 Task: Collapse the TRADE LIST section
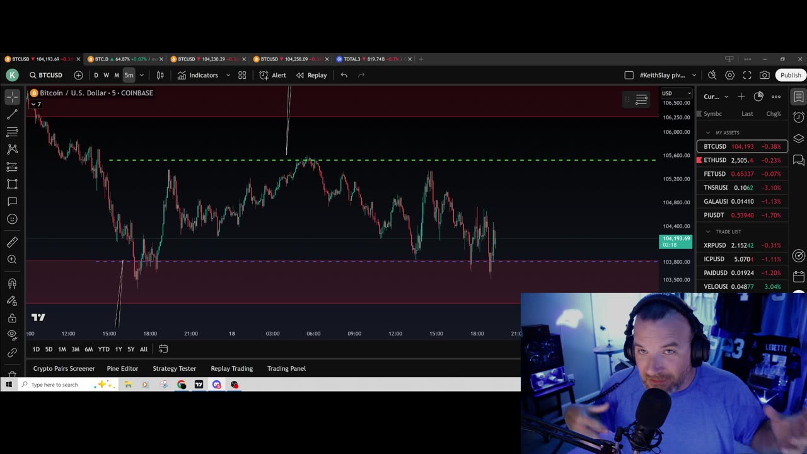(x=708, y=231)
